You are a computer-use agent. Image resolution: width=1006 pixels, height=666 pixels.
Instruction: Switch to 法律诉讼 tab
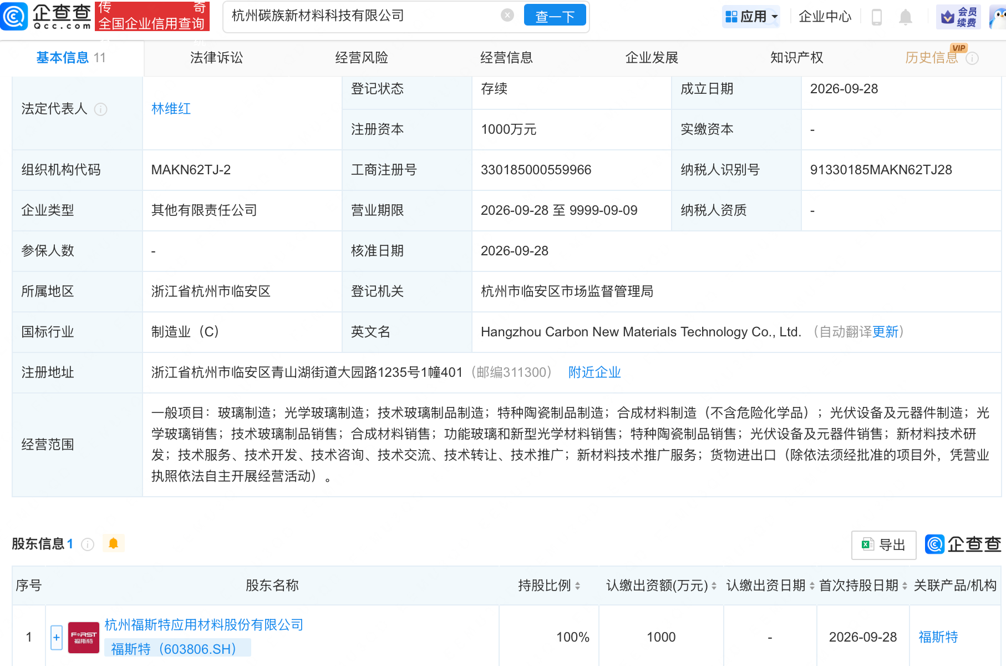click(x=216, y=58)
